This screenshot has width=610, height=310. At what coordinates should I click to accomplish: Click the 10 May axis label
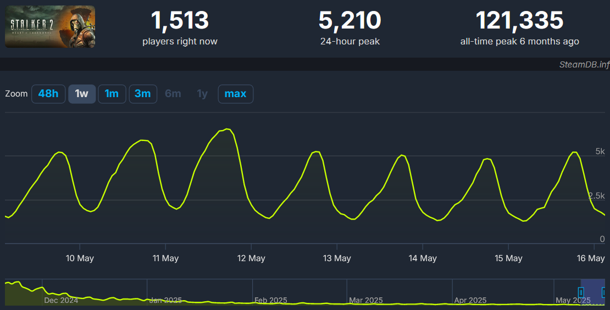(80, 258)
